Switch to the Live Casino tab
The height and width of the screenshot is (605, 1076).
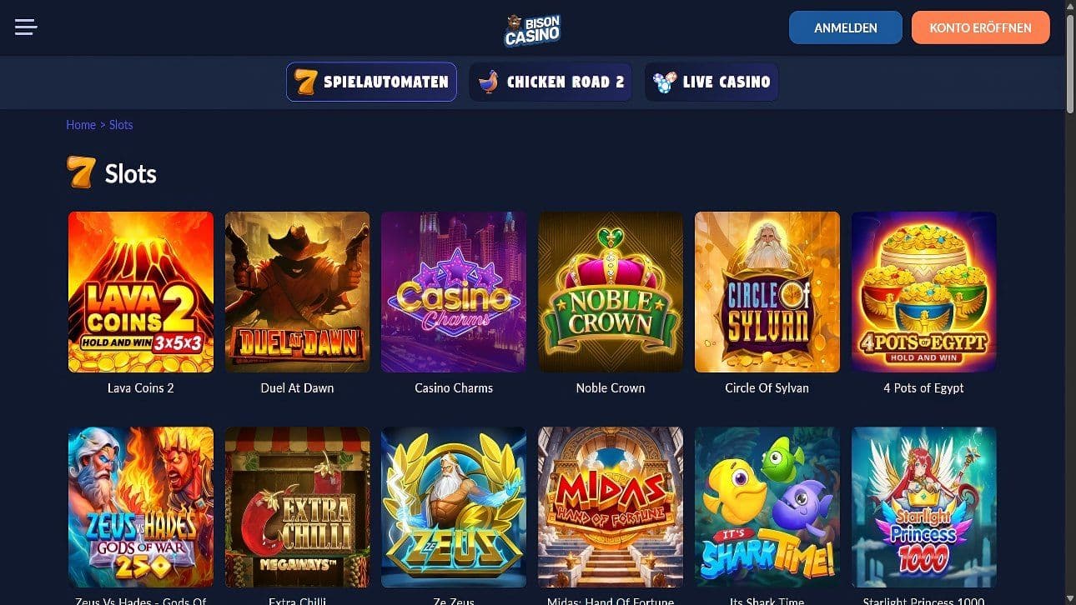pos(711,82)
